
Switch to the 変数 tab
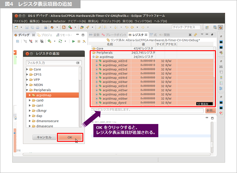coord(95,35)
